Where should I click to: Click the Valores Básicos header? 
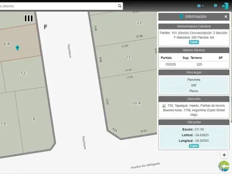tap(194, 50)
